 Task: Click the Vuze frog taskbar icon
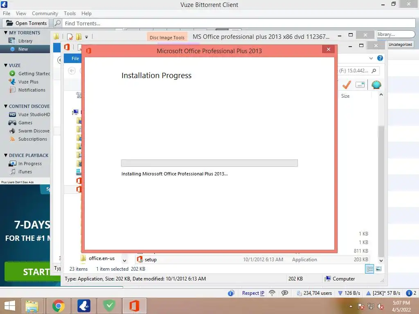pos(84,306)
